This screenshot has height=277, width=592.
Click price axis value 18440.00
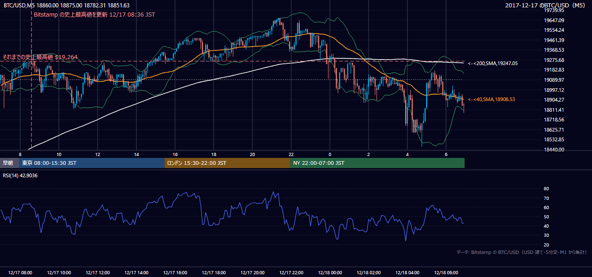coord(554,150)
